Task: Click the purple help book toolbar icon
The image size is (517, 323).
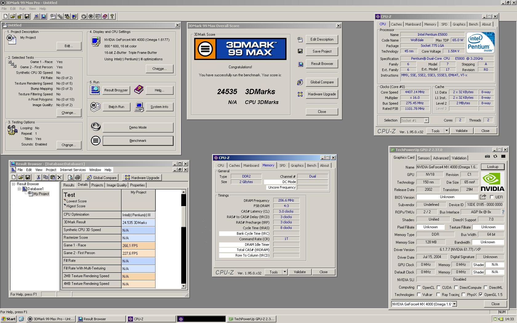Action: 105,16
